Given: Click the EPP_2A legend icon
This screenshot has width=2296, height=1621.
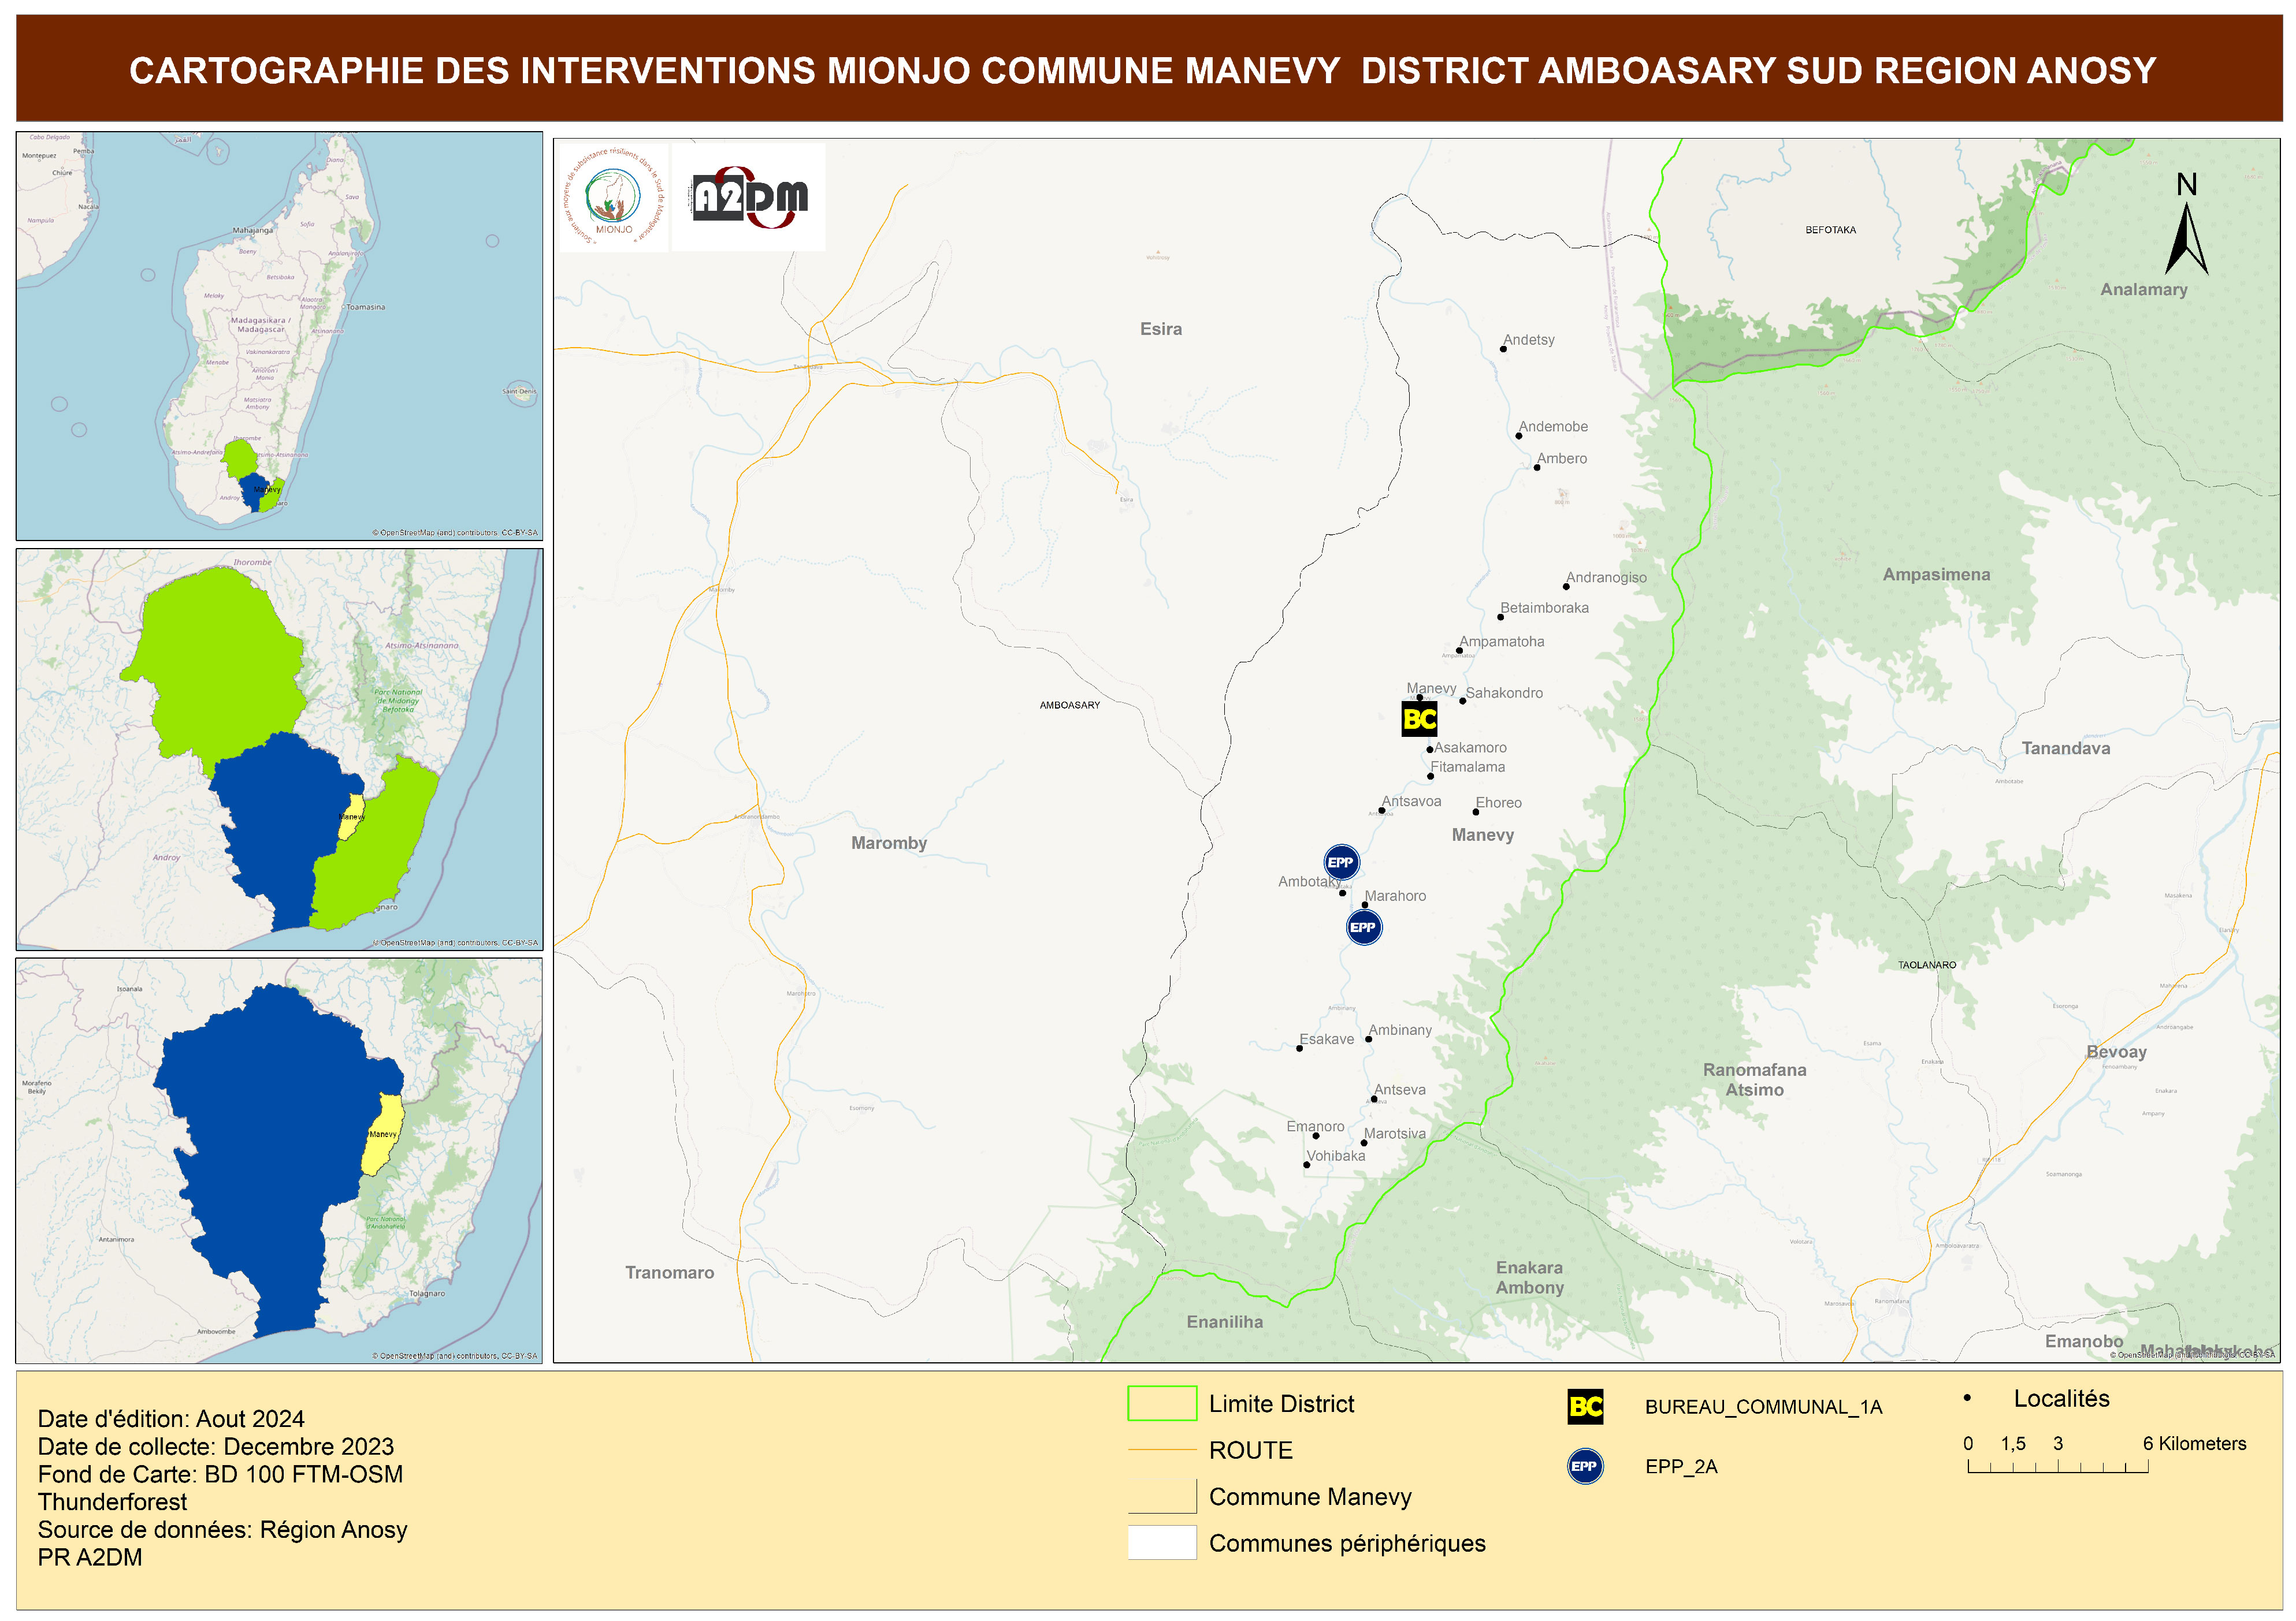Looking at the screenshot, I should 1585,1466.
